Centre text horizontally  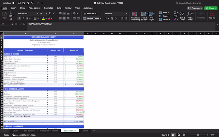point(64,18)
